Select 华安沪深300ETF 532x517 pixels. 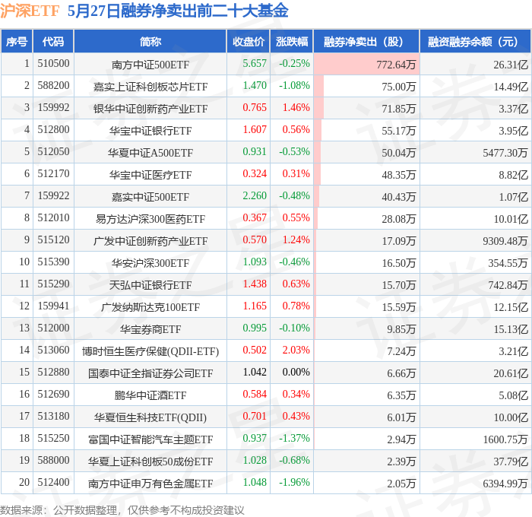150,263
